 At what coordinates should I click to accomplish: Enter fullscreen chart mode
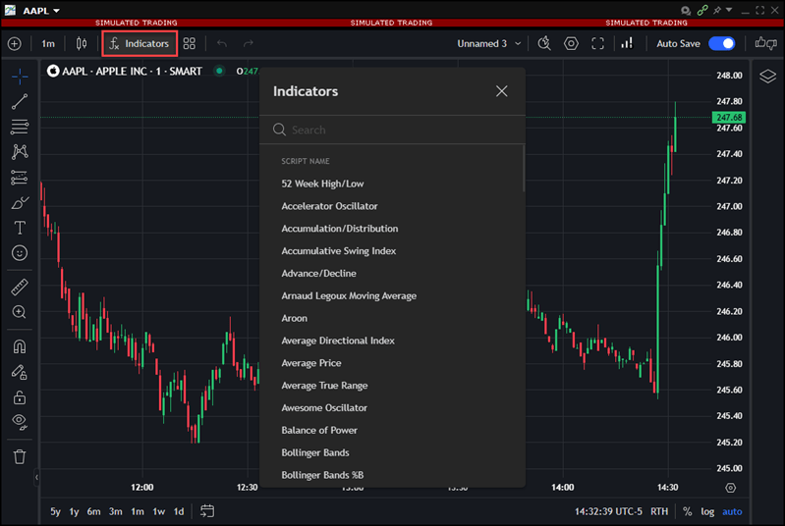tap(597, 43)
